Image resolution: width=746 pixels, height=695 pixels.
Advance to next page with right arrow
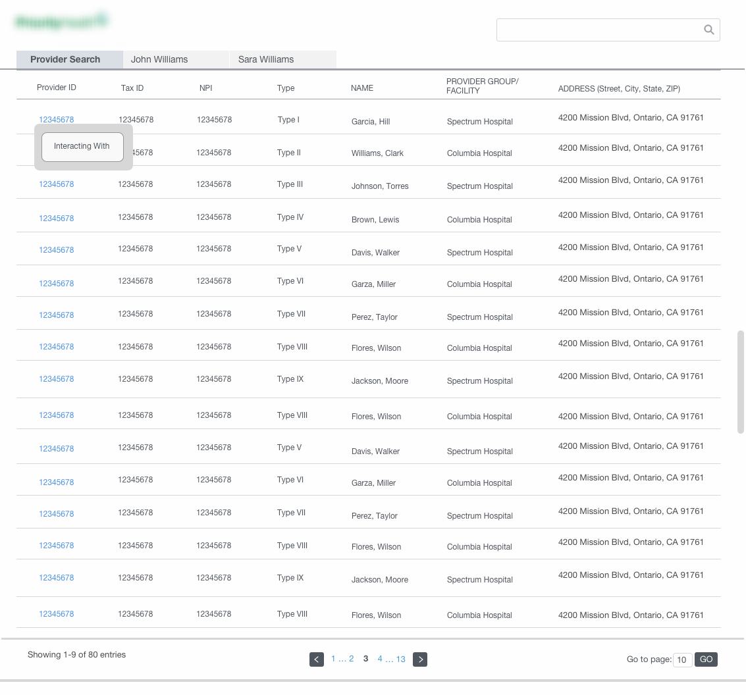(420, 659)
